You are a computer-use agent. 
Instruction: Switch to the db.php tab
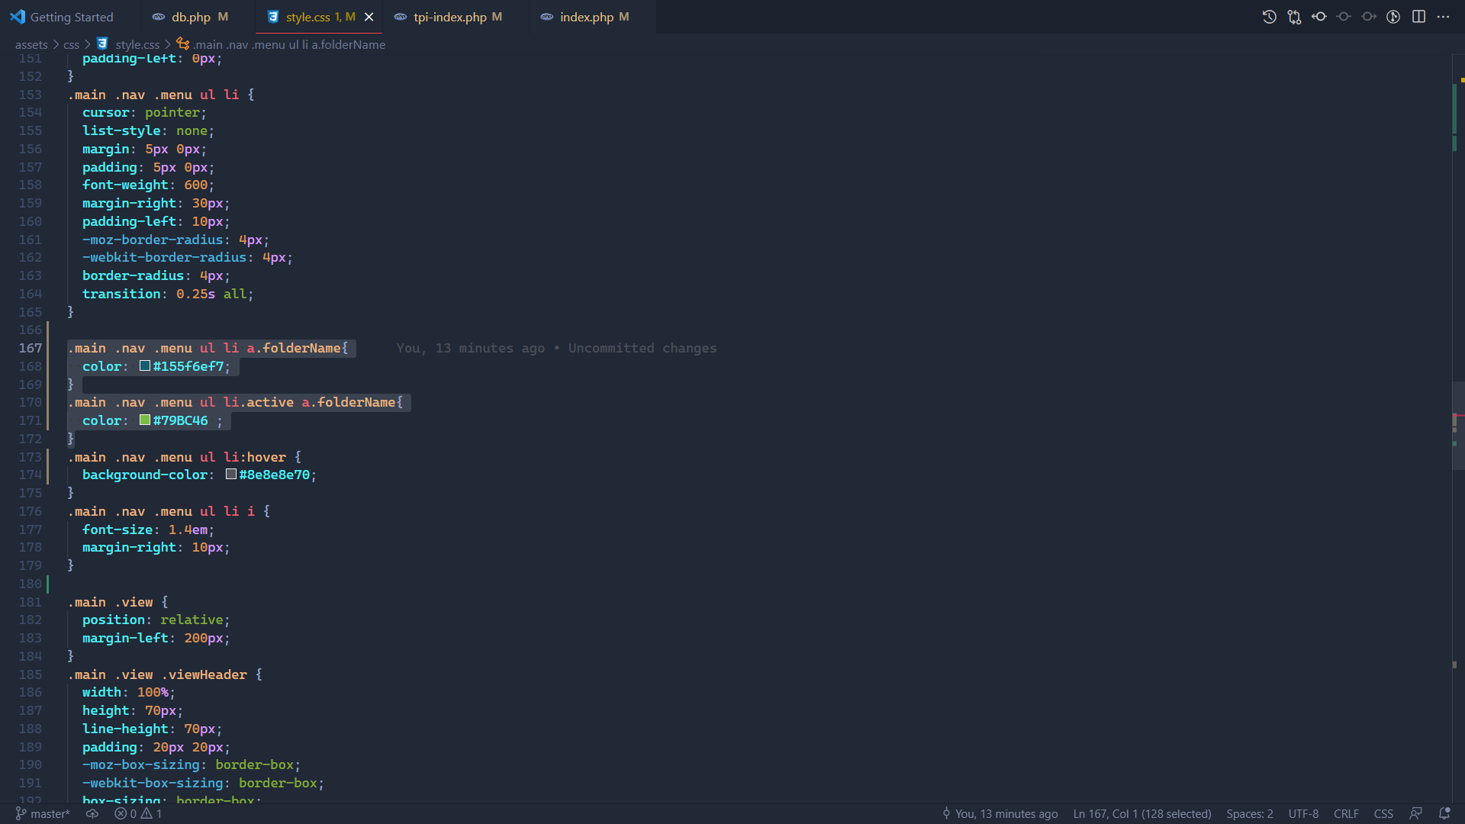199,17
